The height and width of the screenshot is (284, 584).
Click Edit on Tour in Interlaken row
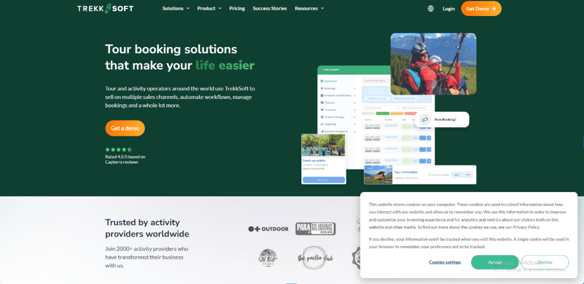pyautogui.click(x=457, y=174)
